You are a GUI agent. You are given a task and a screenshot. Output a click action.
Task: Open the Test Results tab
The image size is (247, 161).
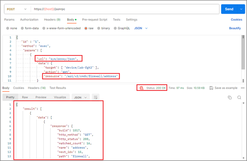(x=58, y=88)
